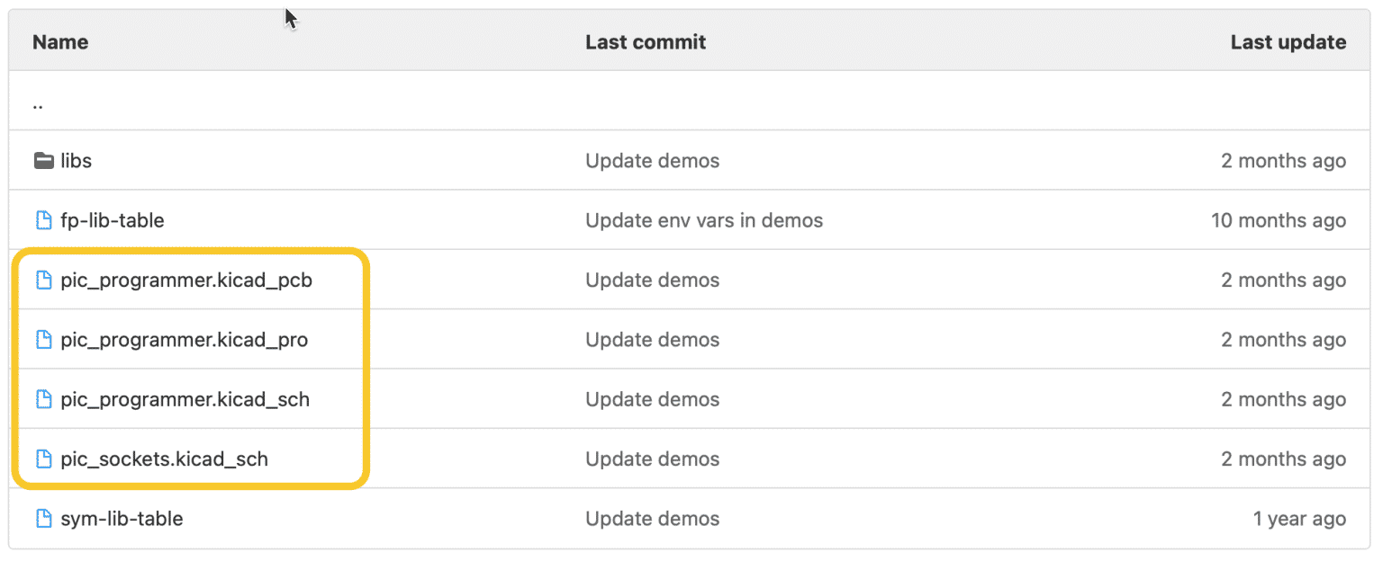Click the Name column header

[60, 42]
